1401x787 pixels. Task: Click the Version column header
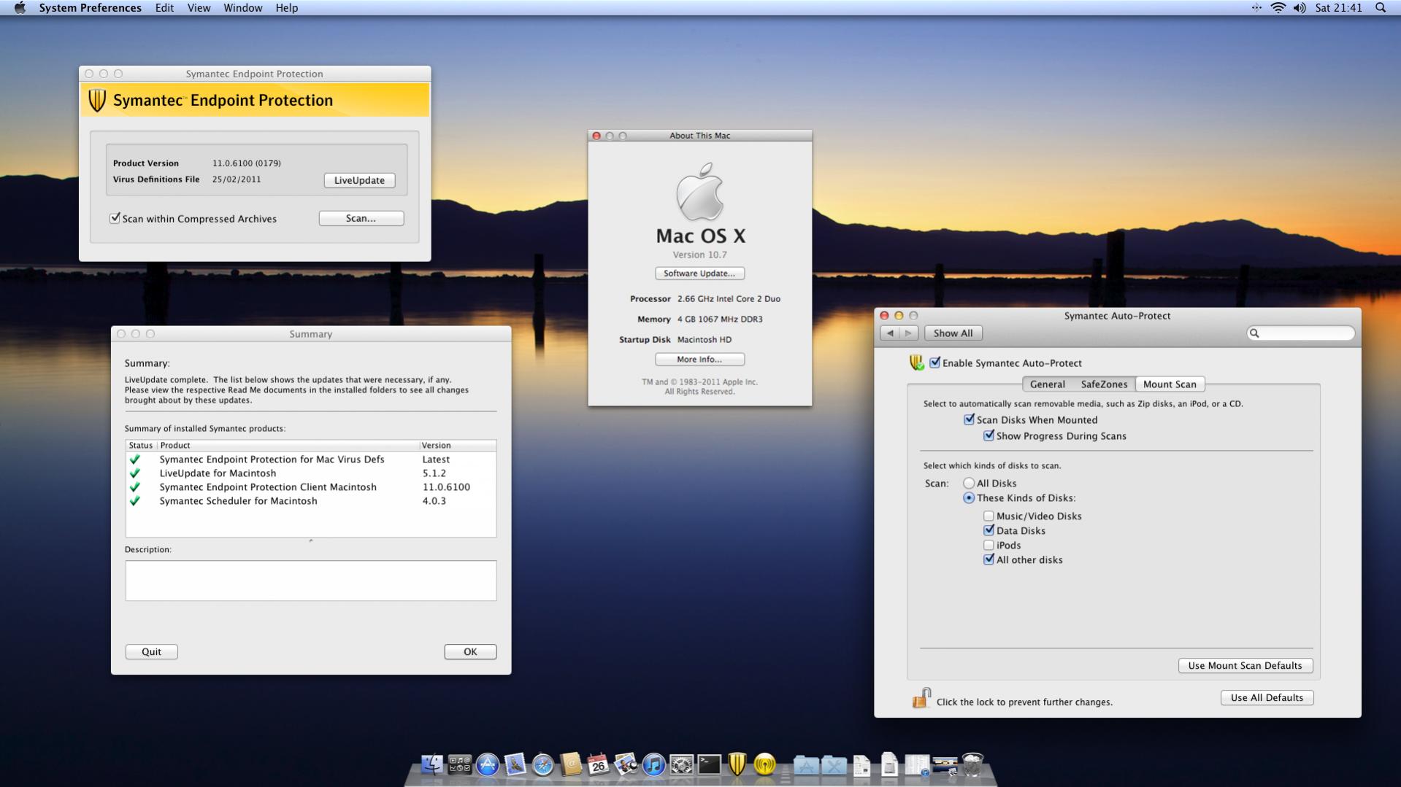click(x=458, y=445)
